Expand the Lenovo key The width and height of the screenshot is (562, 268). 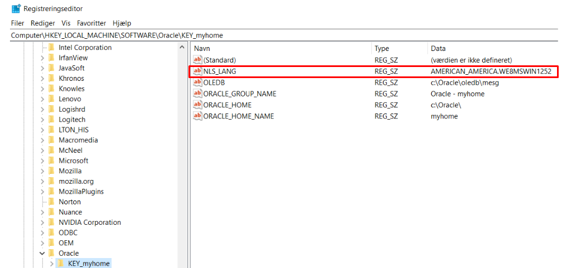[x=42, y=99]
